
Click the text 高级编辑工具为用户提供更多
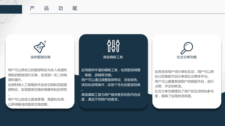click(x=111, y=97)
